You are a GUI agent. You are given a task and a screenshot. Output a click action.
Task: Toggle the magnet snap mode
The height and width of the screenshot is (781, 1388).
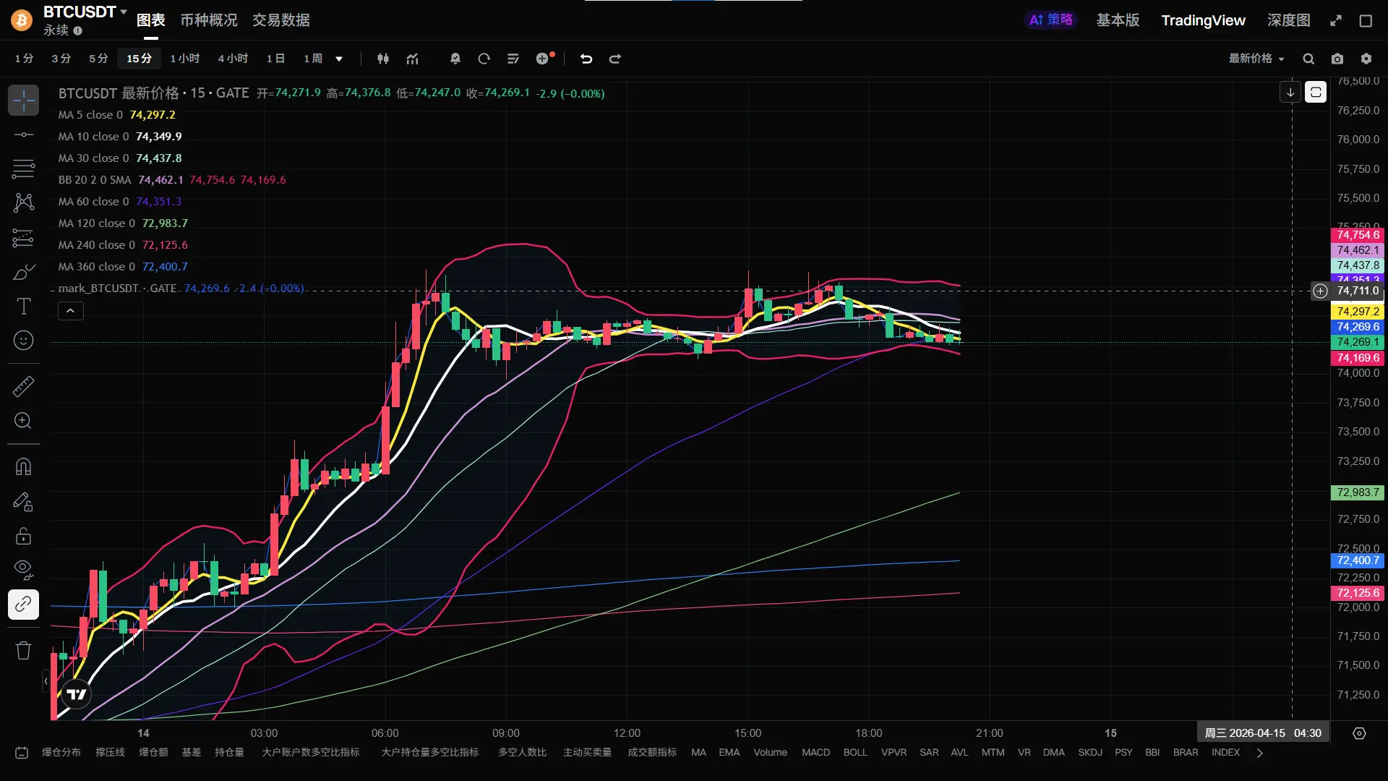[23, 466]
